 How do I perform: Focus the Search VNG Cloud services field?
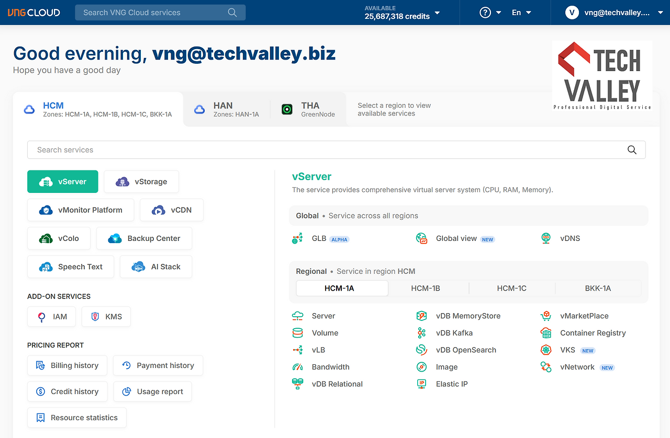point(160,13)
